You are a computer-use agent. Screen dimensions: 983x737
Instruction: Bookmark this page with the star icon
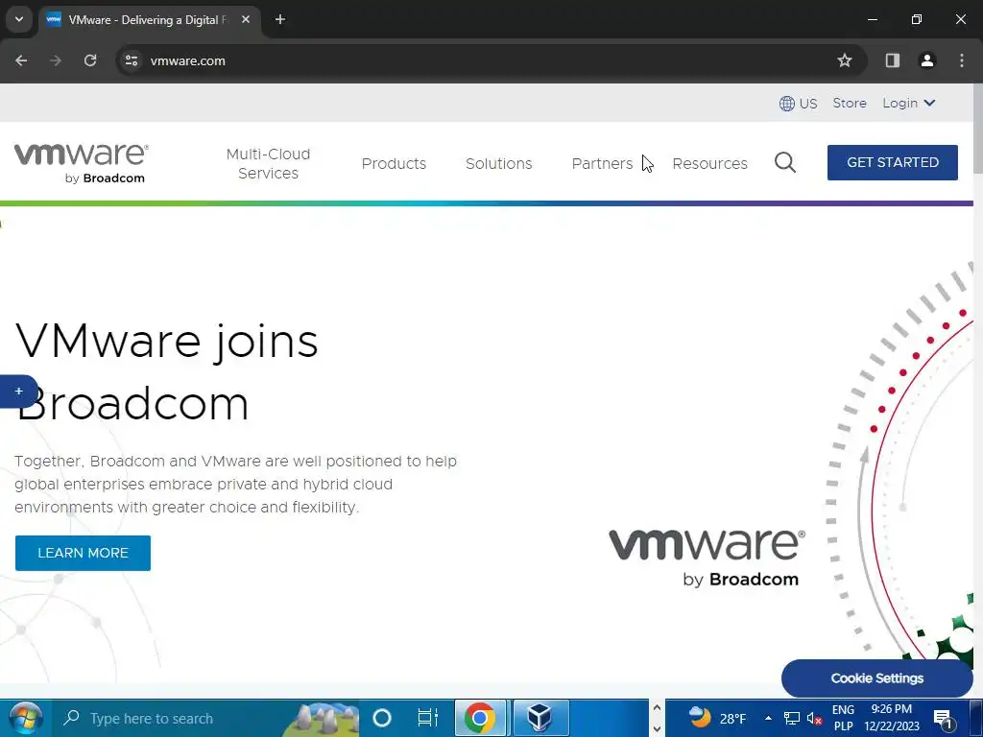845,60
